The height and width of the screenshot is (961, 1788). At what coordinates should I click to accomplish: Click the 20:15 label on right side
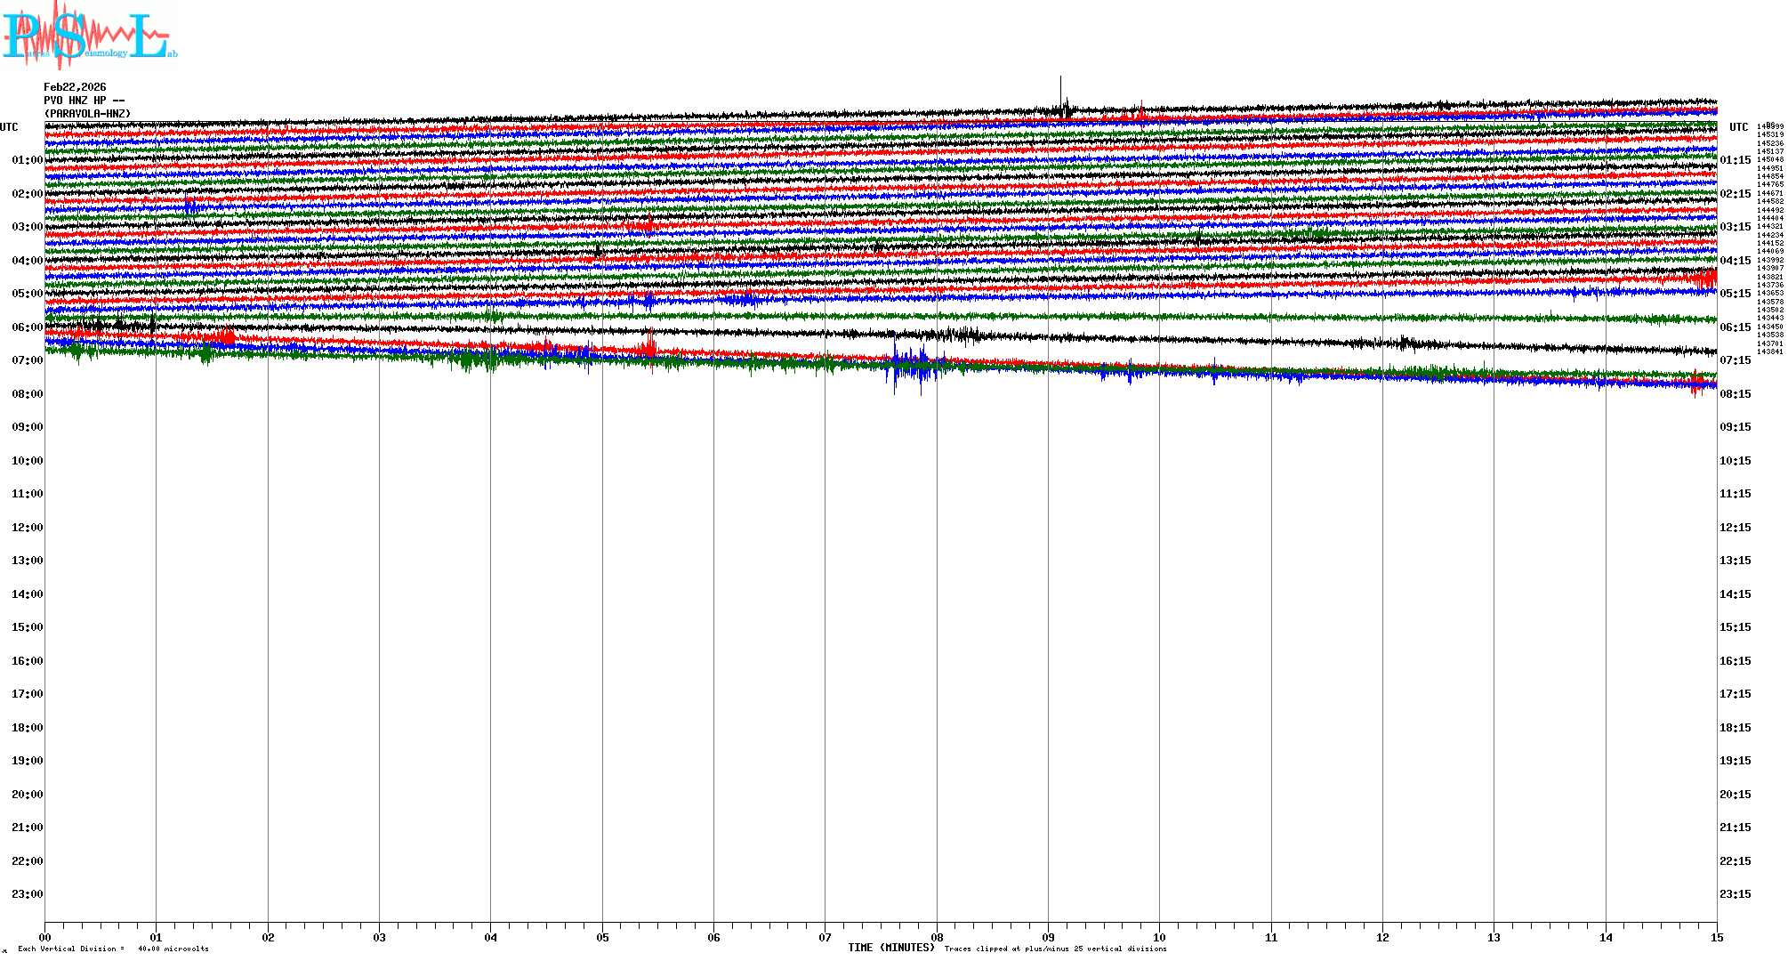(1735, 795)
